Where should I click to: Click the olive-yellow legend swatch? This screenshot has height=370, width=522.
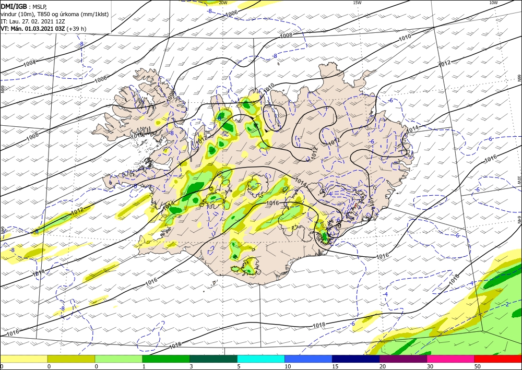[x=71, y=359]
